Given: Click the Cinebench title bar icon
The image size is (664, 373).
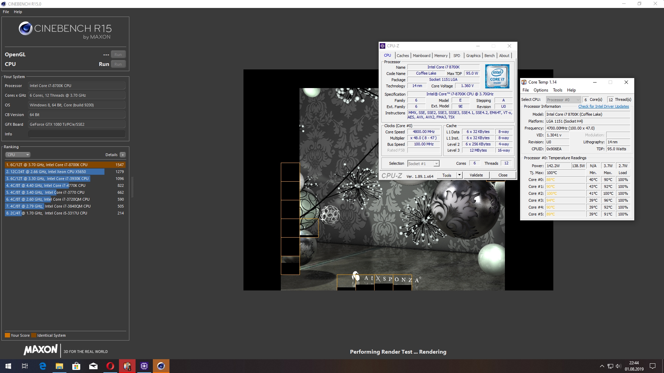Looking at the screenshot, I should coord(4,4).
